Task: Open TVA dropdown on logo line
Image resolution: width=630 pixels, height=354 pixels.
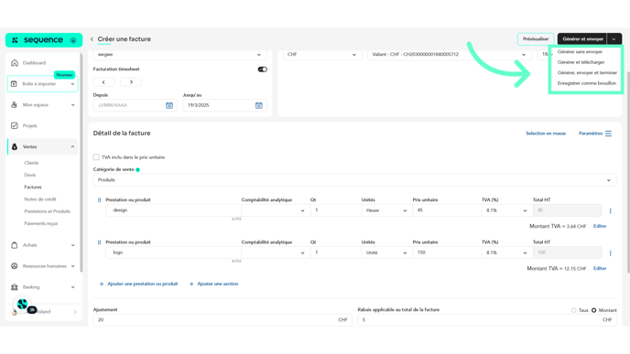Action: pyautogui.click(x=506, y=252)
